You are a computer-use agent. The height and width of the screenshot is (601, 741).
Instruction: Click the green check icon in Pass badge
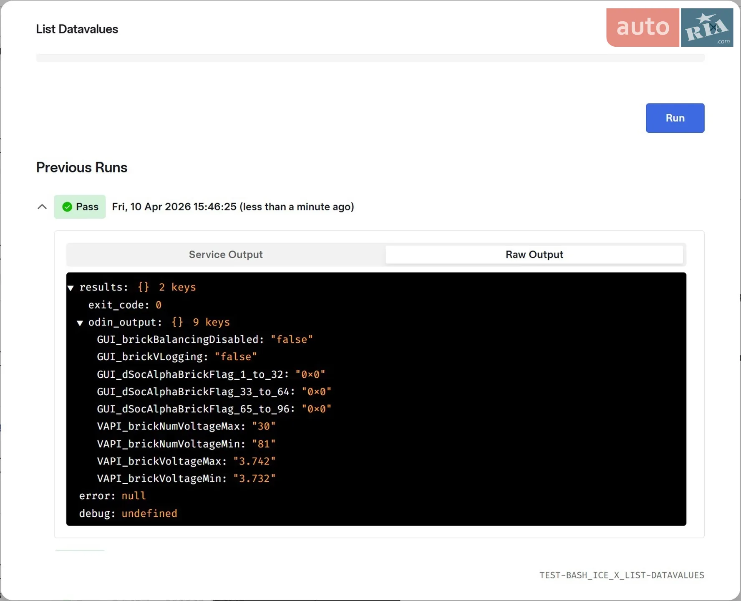pyautogui.click(x=67, y=207)
